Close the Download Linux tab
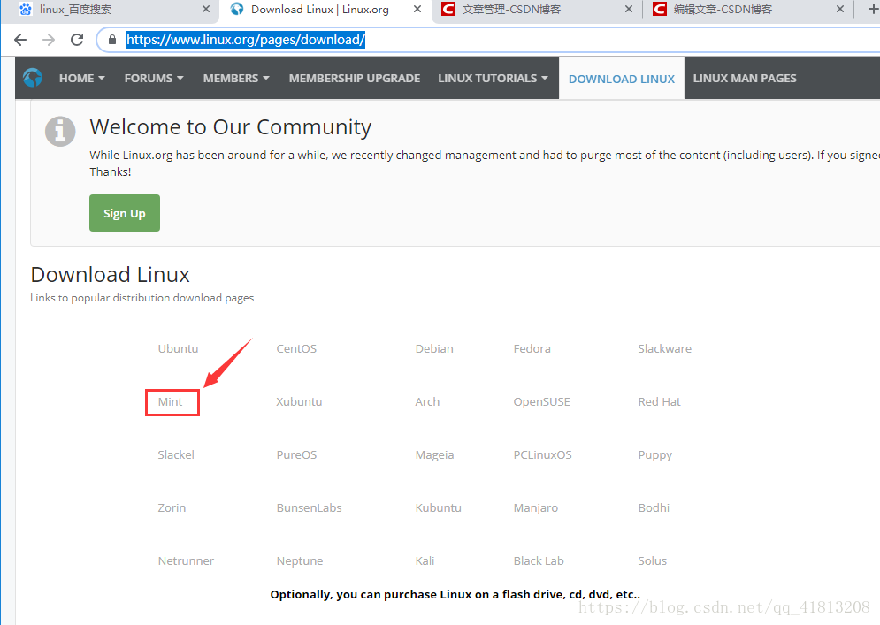 417,9
